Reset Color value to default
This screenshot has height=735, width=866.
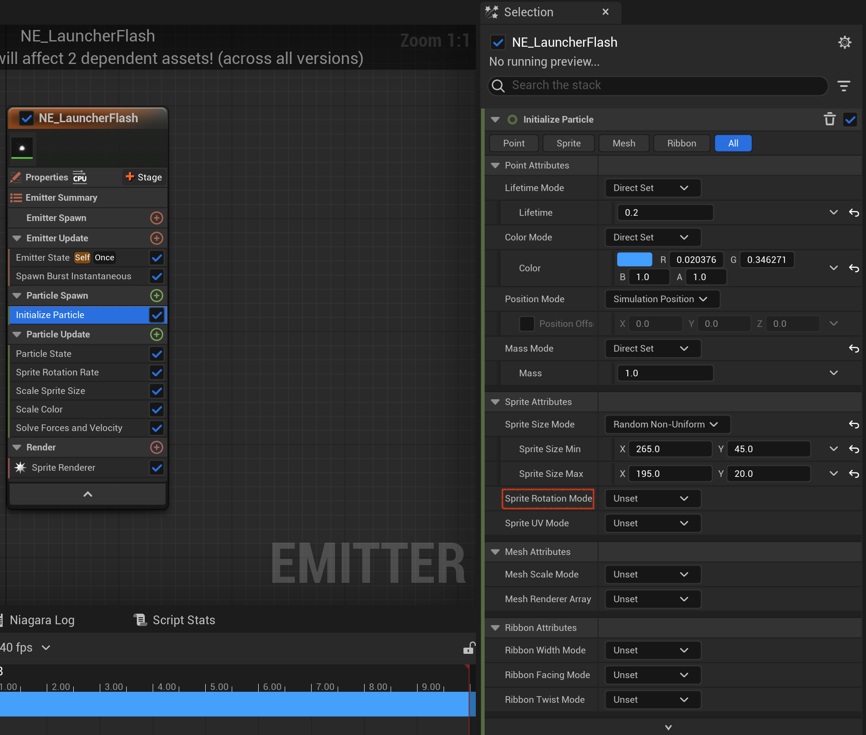coord(854,268)
